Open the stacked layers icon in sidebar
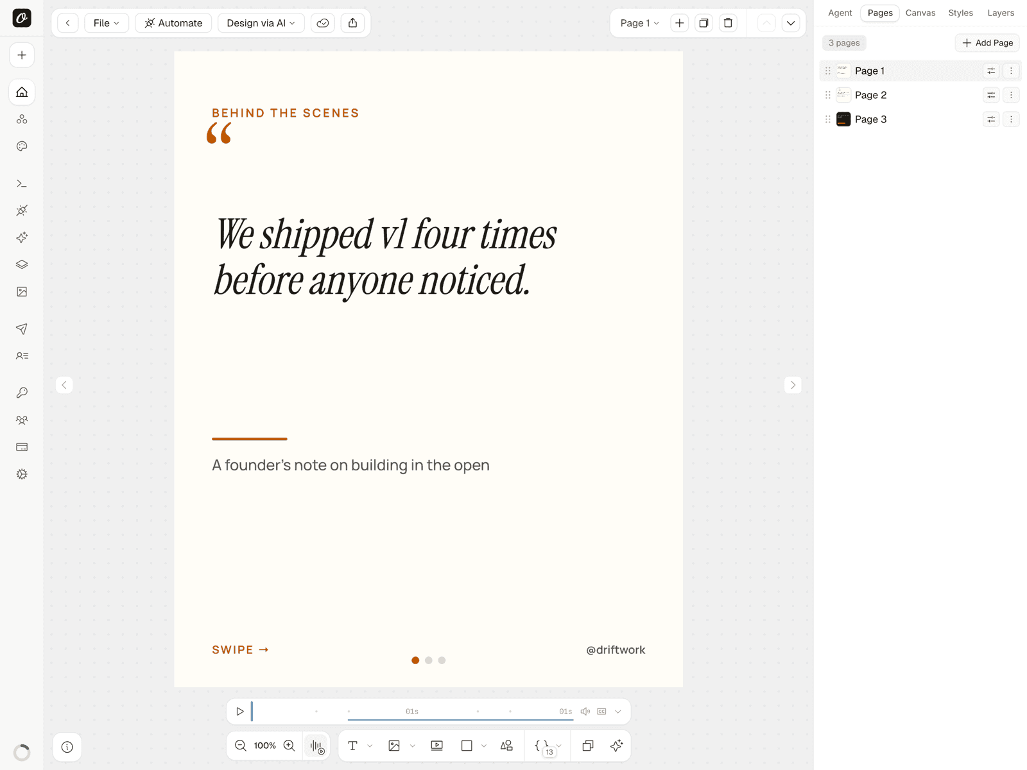Screen dimensions: 1027x770 pyautogui.click(x=22, y=264)
